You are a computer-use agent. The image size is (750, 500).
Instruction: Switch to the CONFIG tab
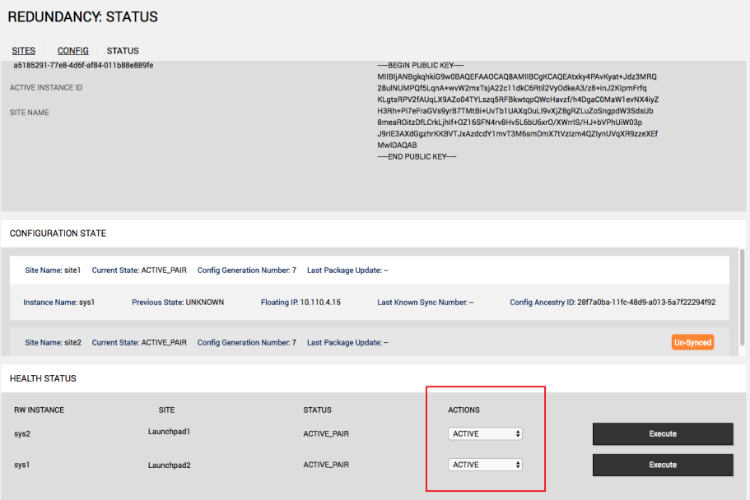point(72,51)
